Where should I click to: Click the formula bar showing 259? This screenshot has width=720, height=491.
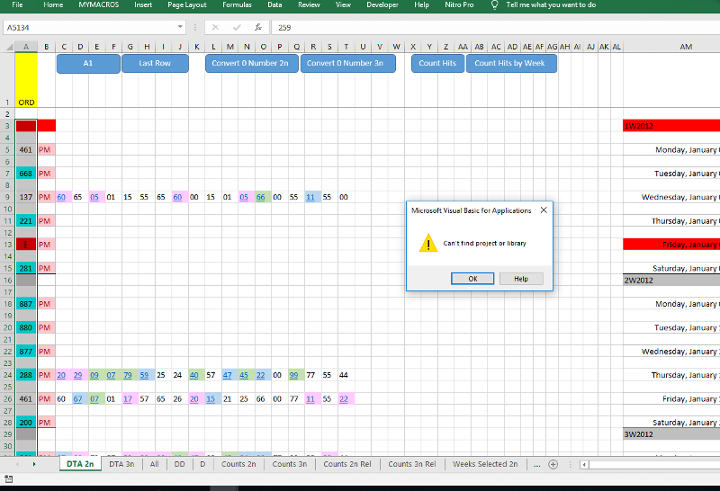coord(496,28)
